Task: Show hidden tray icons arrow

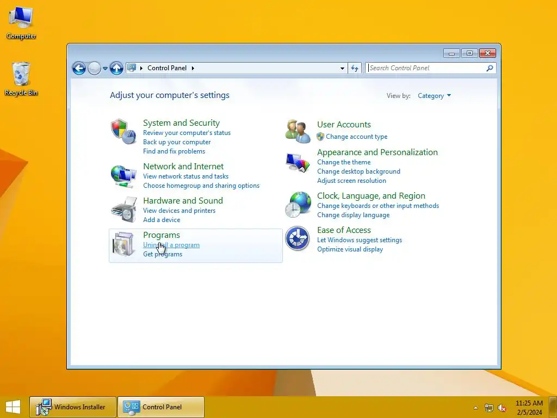Action: coord(475,408)
